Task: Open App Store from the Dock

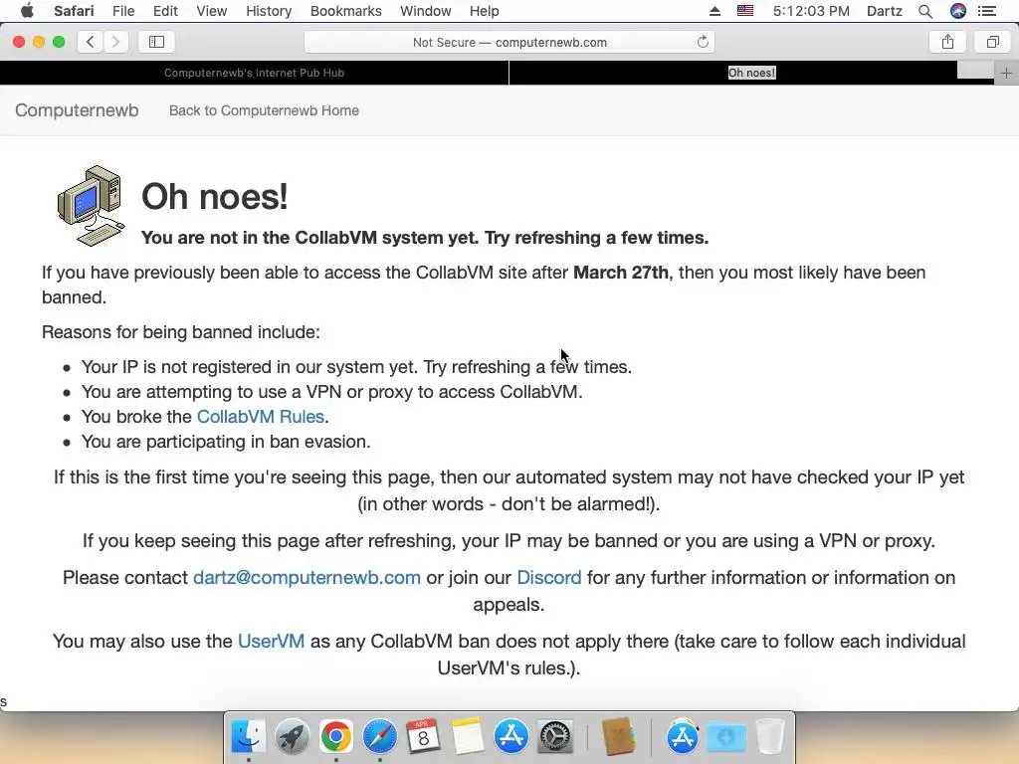Action: tap(510, 737)
